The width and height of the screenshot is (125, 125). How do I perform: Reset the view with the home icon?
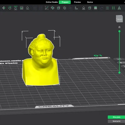[119, 27]
